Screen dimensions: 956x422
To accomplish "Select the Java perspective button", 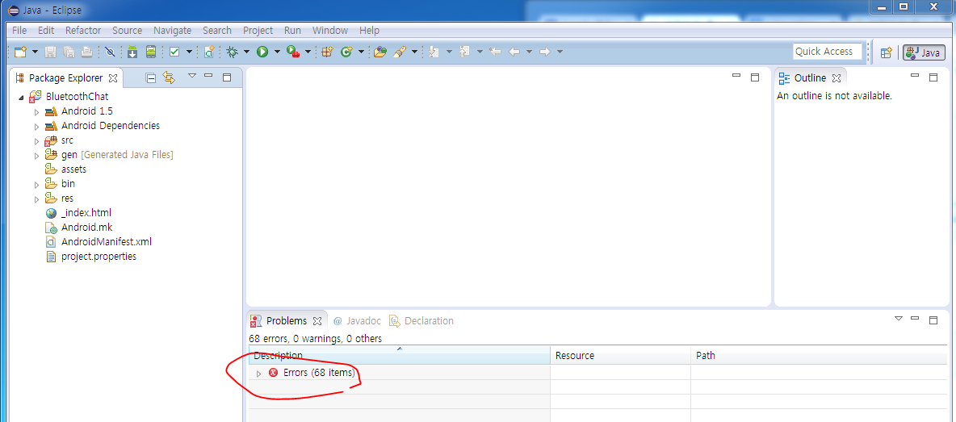I will pyautogui.click(x=924, y=52).
